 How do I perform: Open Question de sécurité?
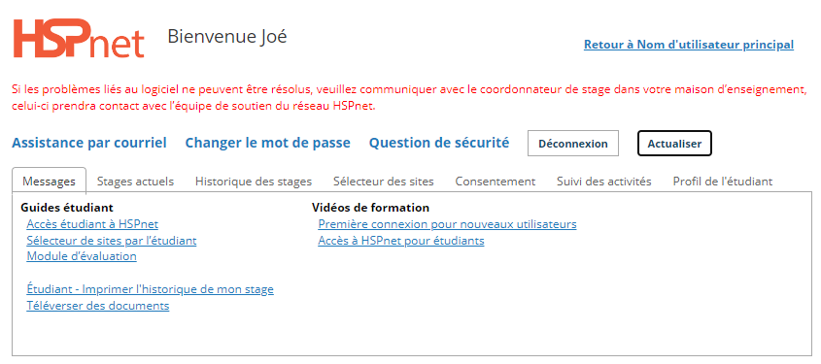point(439,143)
